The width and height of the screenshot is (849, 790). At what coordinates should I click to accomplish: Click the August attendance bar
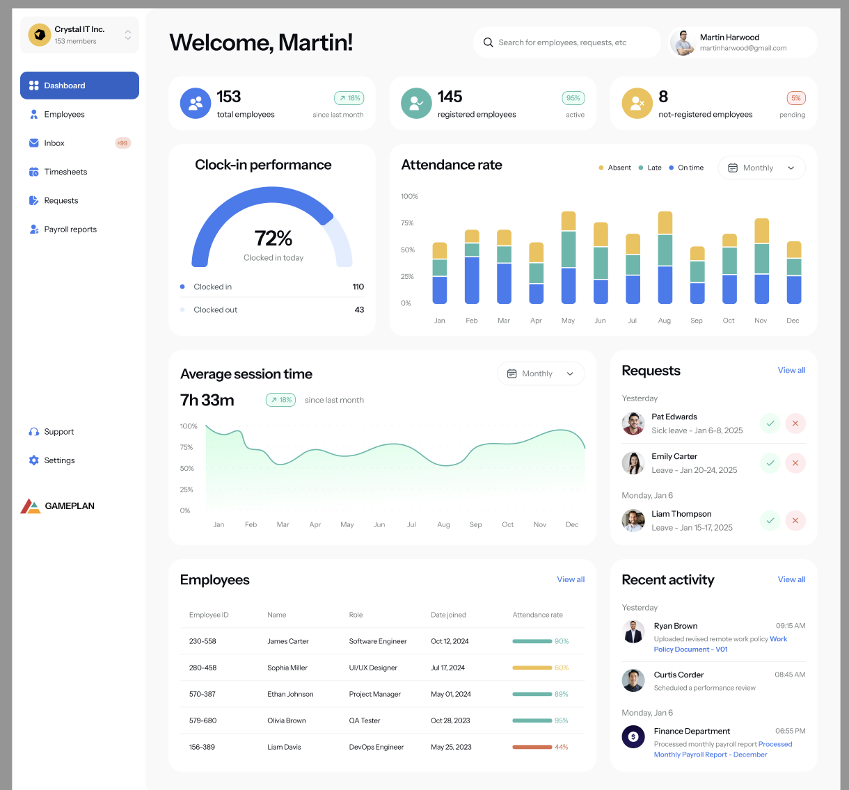click(665, 257)
